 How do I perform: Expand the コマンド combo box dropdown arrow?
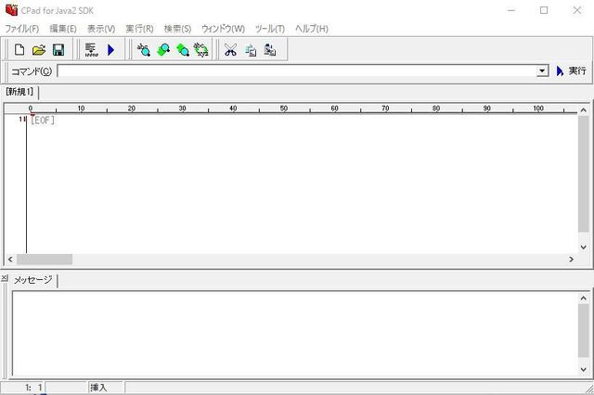tap(542, 70)
